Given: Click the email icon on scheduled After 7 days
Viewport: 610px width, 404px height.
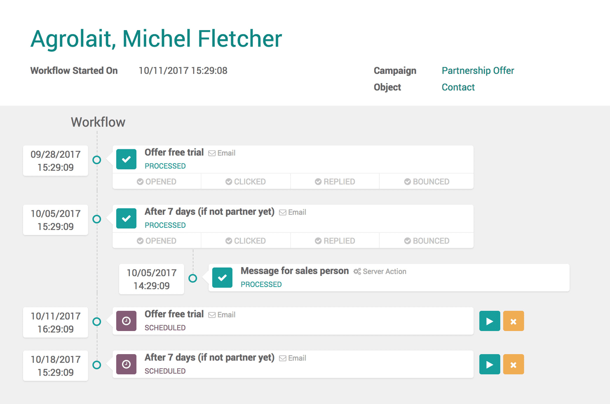Looking at the screenshot, I should click(283, 358).
